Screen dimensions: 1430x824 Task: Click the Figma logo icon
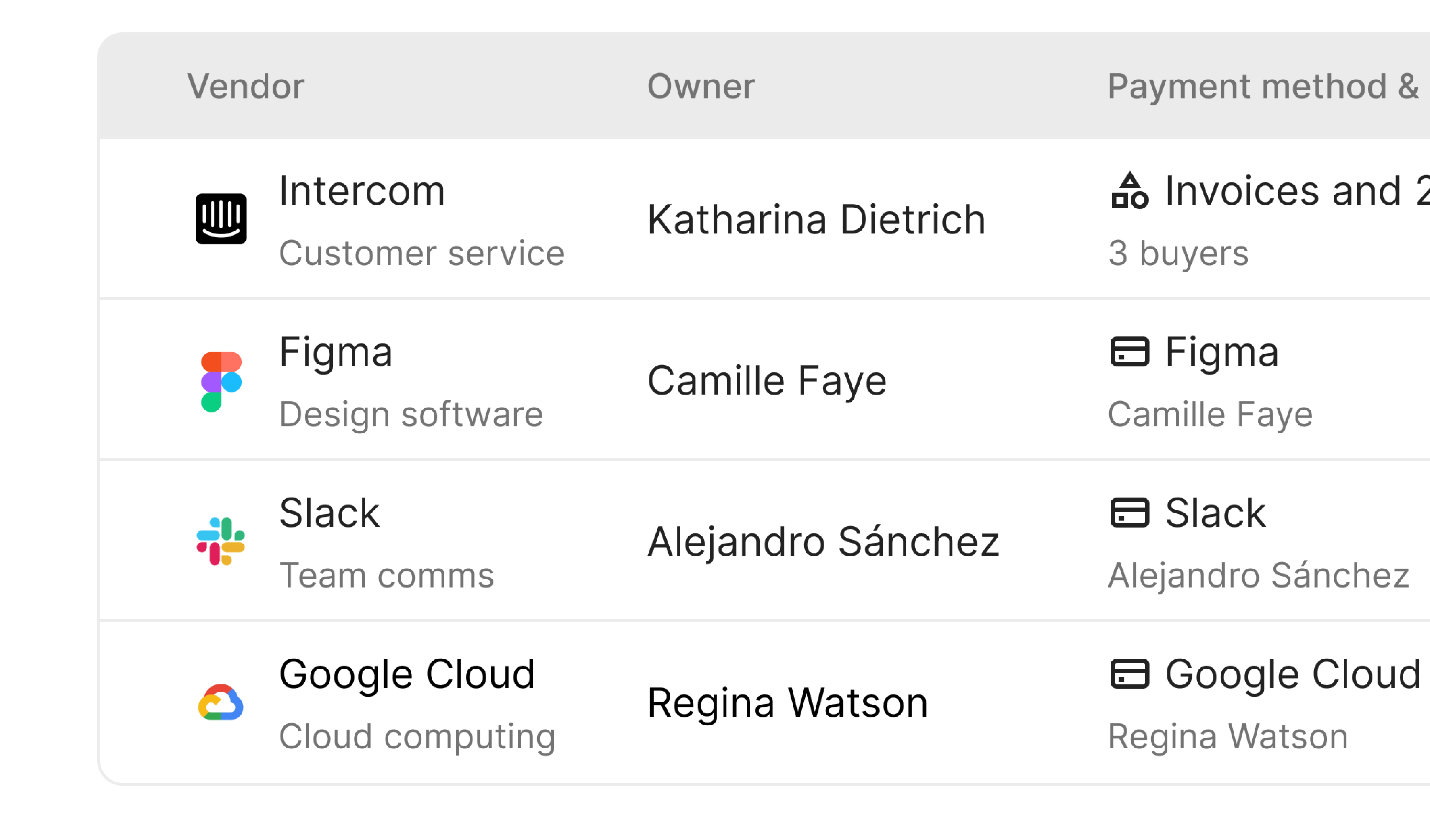(x=221, y=381)
